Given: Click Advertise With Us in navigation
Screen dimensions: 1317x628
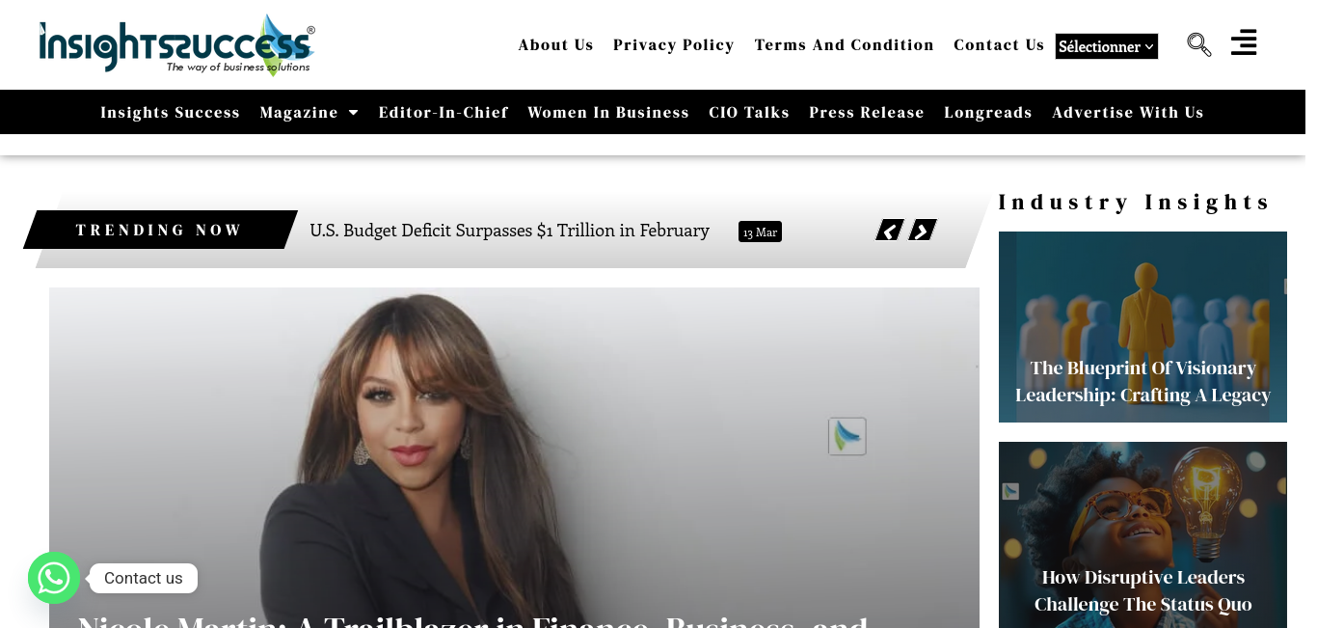Looking at the screenshot, I should (x=1128, y=113).
